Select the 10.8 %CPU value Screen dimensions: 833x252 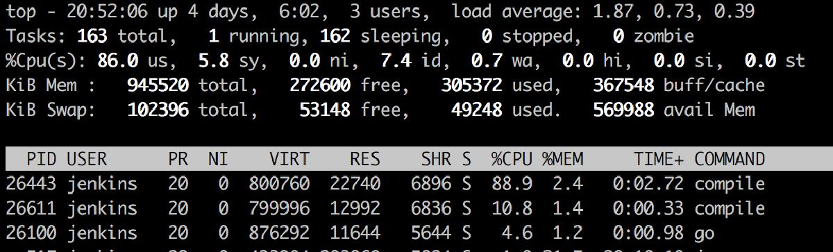512,208
